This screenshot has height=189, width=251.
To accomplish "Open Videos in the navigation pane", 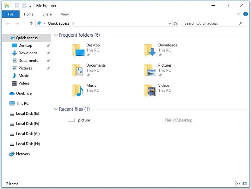I will [24, 83].
